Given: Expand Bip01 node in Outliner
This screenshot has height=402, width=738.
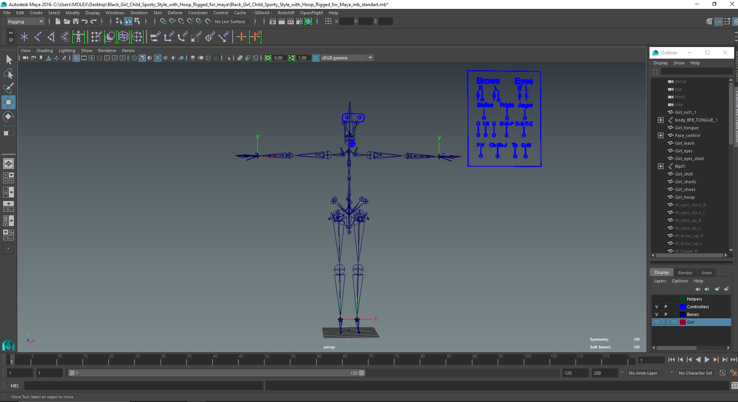Looking at the screenshot, I should 661,166.
